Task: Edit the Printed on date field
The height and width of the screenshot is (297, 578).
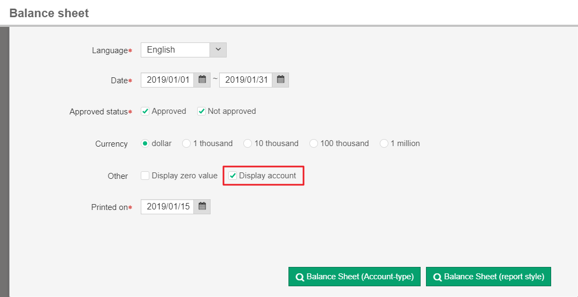Action: [168, 207]
